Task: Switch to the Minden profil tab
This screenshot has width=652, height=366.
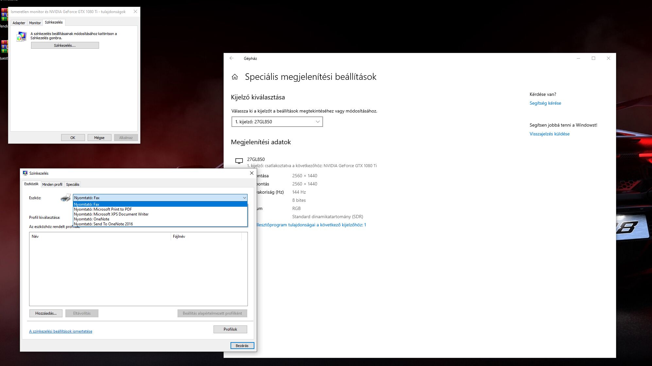Action: [52, 184]
